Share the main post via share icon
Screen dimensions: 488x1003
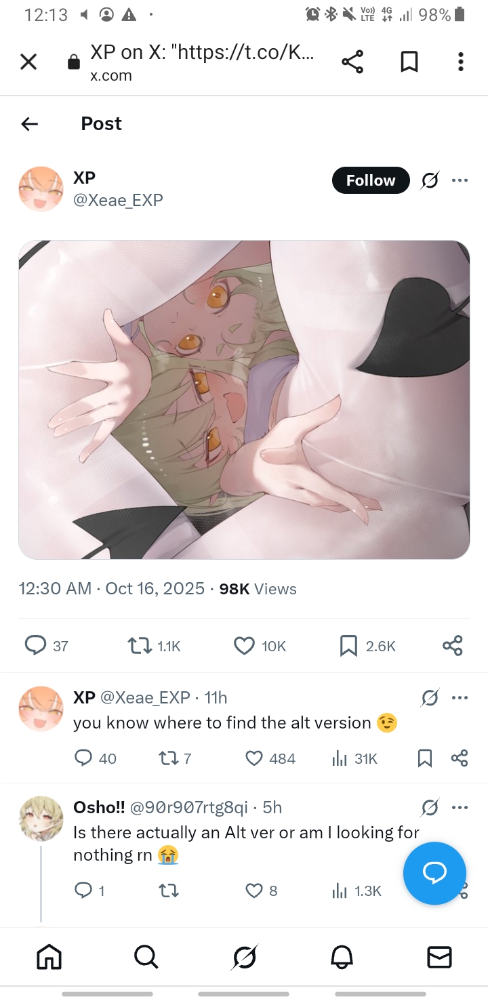(x=453, y=646)
